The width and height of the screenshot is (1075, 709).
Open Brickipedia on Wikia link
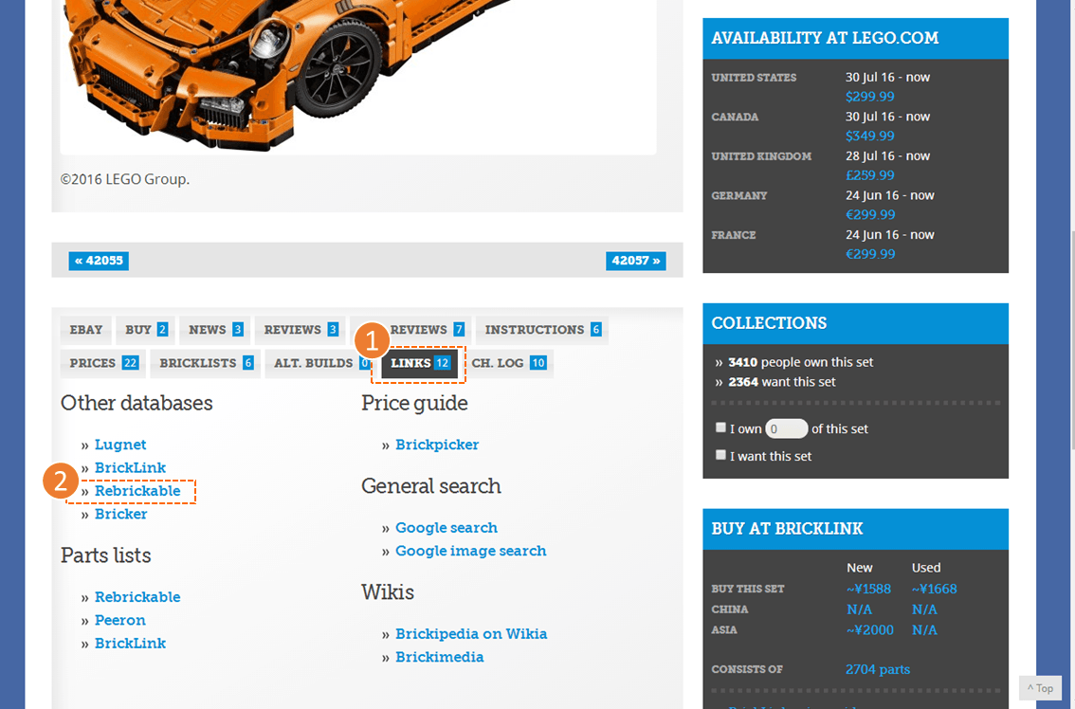click(471, 634)
